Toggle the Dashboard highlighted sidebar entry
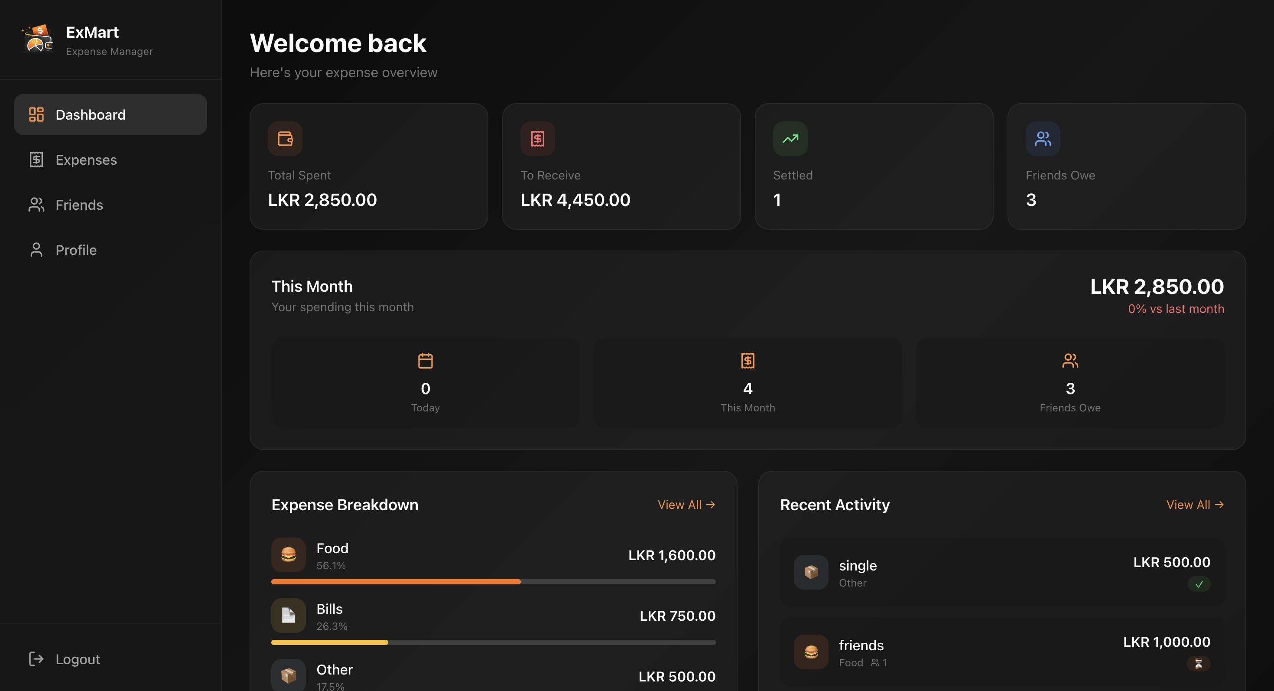The width and height of the screenshot is (1274, 691). (x=91, y=114)
